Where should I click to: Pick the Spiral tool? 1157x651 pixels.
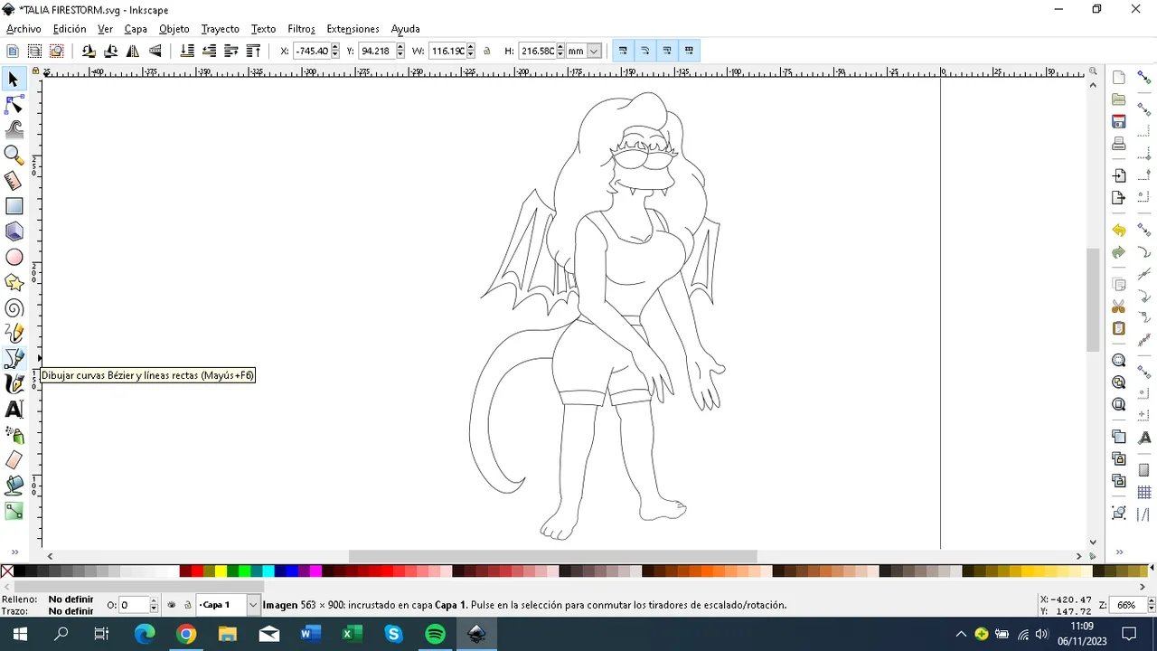pos(14,308)
